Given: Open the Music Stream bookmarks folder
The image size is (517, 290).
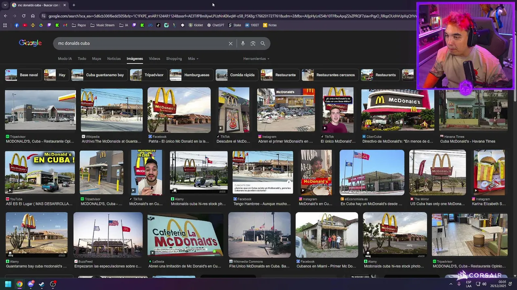Looking at the screenshot, I should point(103,25).
